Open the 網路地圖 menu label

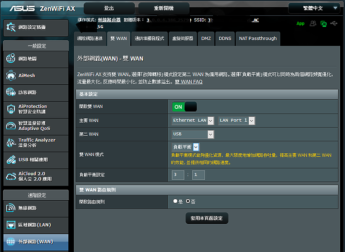point(27,59)
